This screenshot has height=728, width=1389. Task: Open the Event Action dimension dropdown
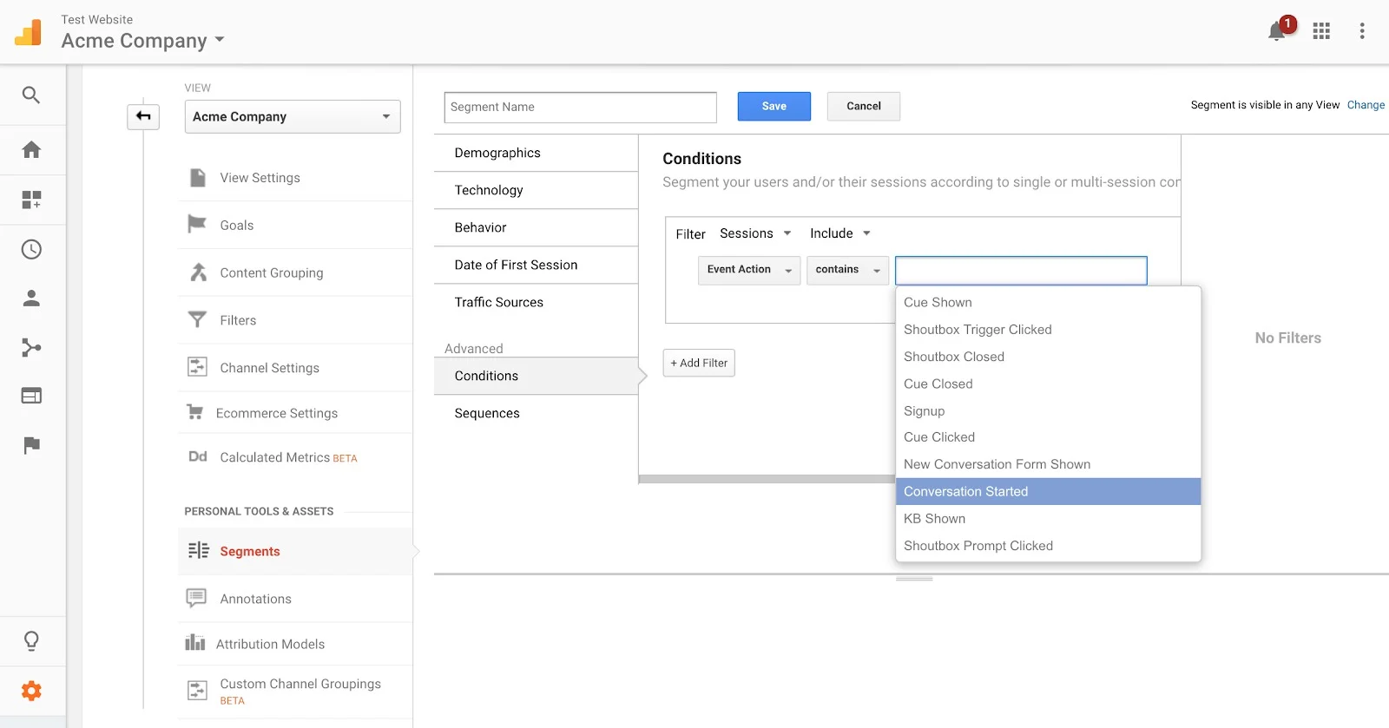[748, 270]
